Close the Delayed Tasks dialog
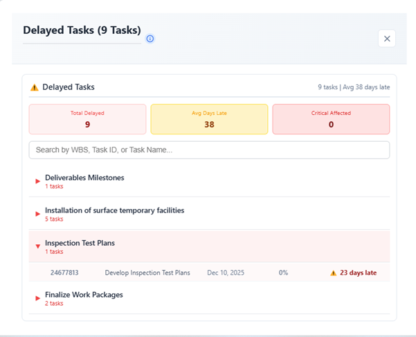 387,39
